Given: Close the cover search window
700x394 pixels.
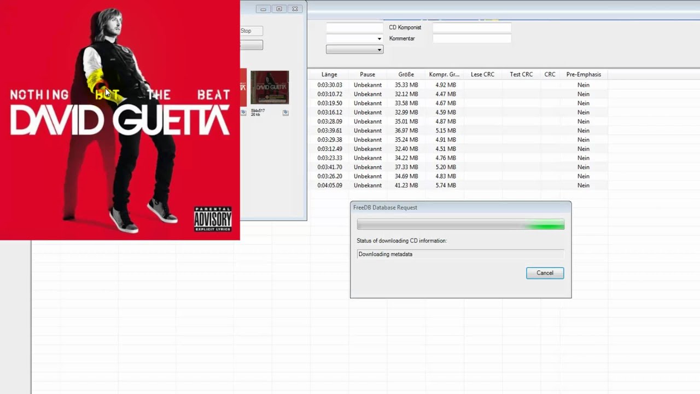Looking at the screenshot, I should (x=295, y=9).
